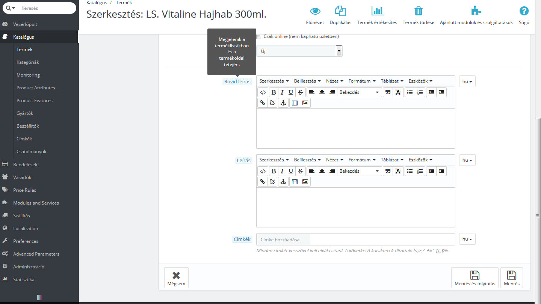Toggle italic in Rövid leírás editor
The height and width of the screenshot is (304, 541).
click(282, 92)
